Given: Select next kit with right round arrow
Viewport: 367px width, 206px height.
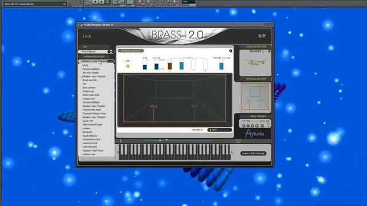Looking at the screenshot, I should tap(113, 51).
